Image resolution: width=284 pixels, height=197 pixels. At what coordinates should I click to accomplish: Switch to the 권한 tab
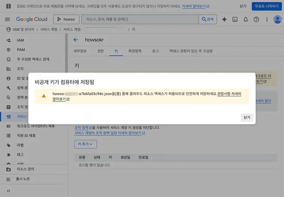[100, 51]
